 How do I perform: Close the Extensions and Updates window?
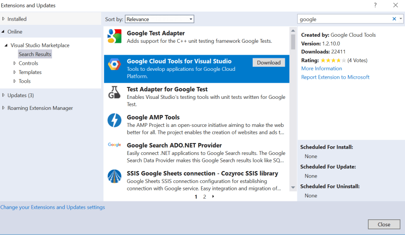click(x=395, y=5)
